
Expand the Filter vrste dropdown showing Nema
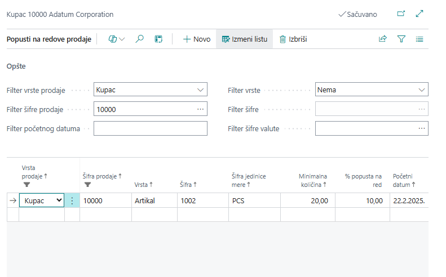point(421,90)
